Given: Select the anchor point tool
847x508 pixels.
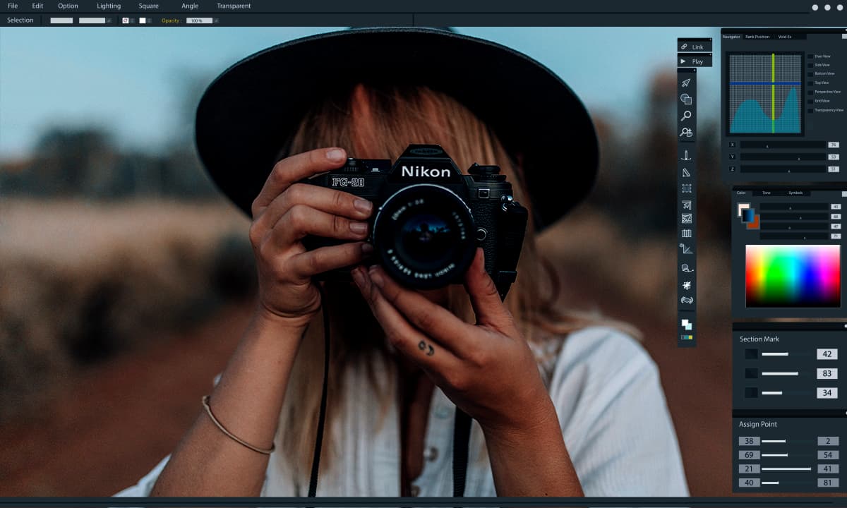Looking at the screenshot, I should (686, 155).
